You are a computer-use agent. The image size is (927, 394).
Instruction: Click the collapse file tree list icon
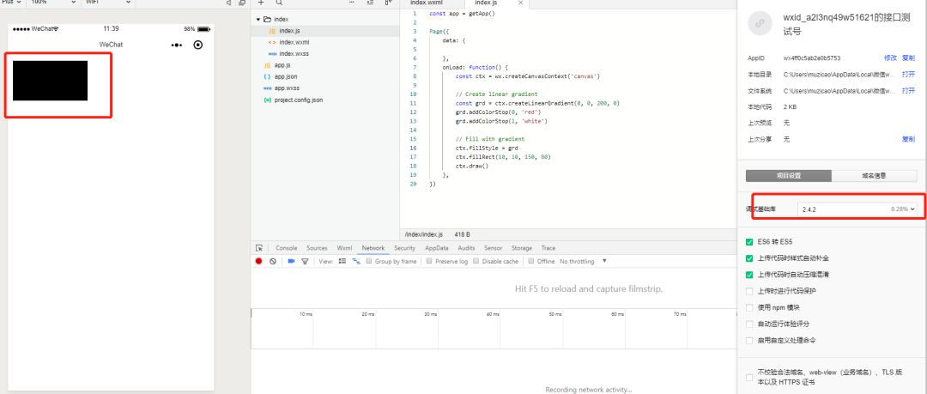pos(370,3)
